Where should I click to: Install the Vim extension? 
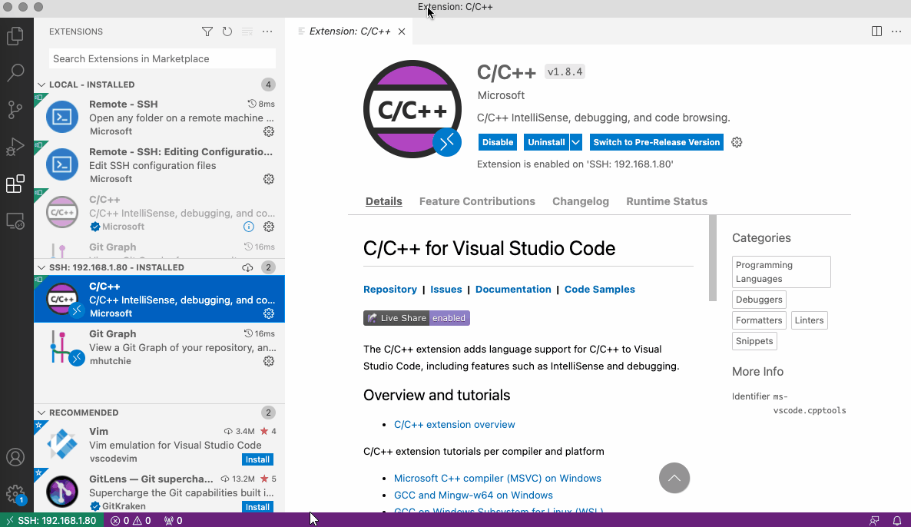click(257, 459)
